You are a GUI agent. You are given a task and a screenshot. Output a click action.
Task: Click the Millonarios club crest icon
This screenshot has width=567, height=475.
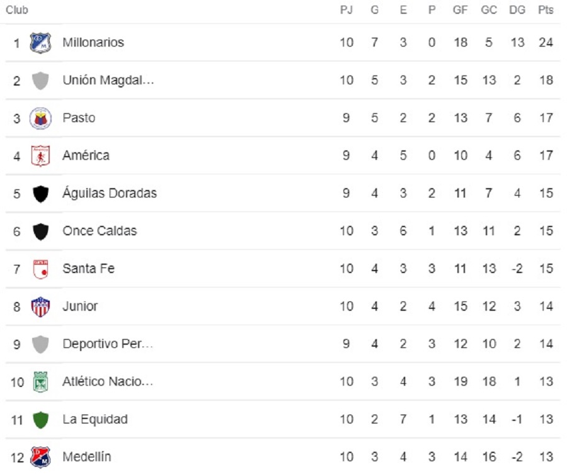[40, 43]
